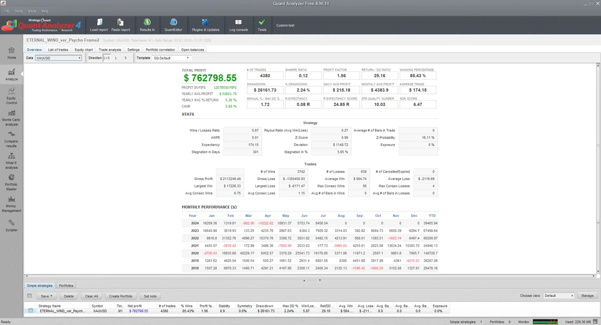Expand the Choose view Default dropdown
This screenshot has height=325, width=601.
coord(559,296)
